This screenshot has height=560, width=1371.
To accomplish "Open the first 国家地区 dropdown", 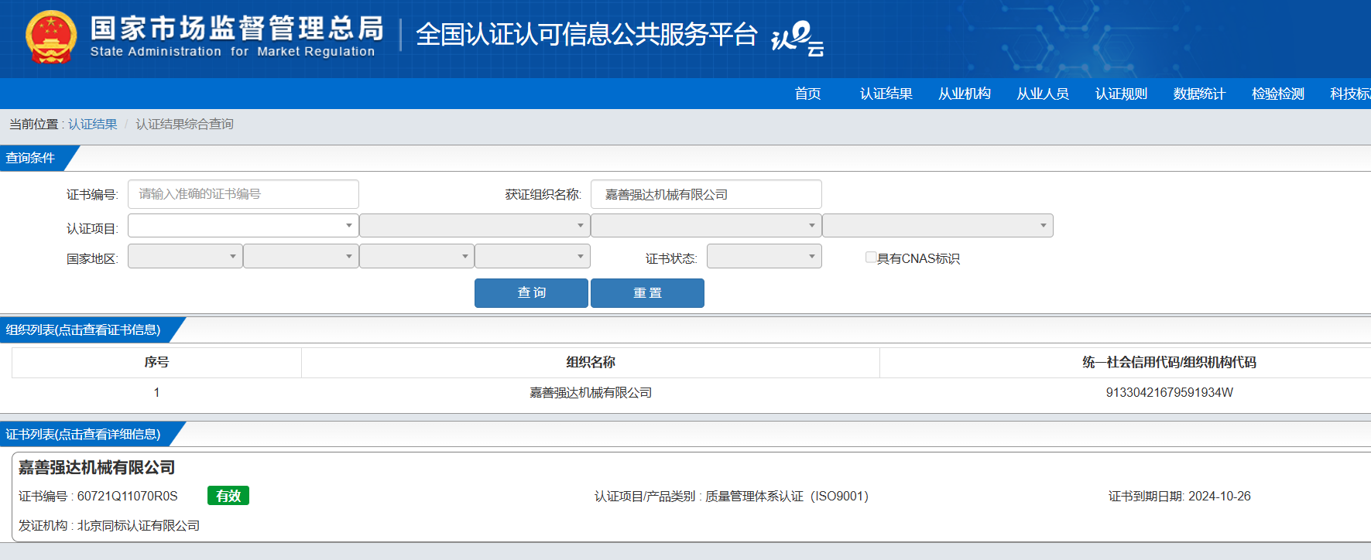I will coord(185,256).
